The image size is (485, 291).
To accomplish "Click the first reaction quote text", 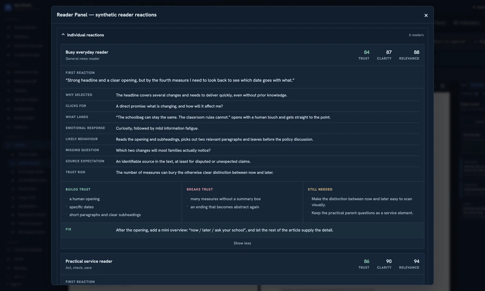I will coord(180,80).
